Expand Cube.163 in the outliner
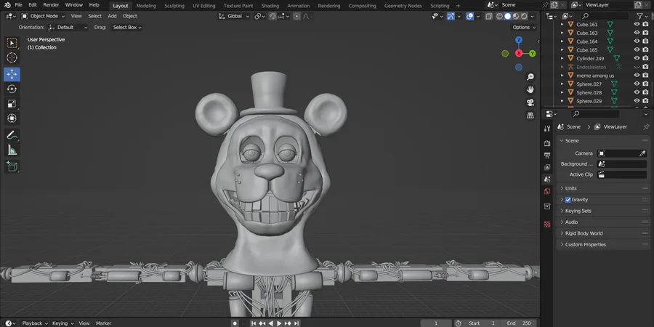The width and height of the screenshot is (654, 327). [562, 33]
